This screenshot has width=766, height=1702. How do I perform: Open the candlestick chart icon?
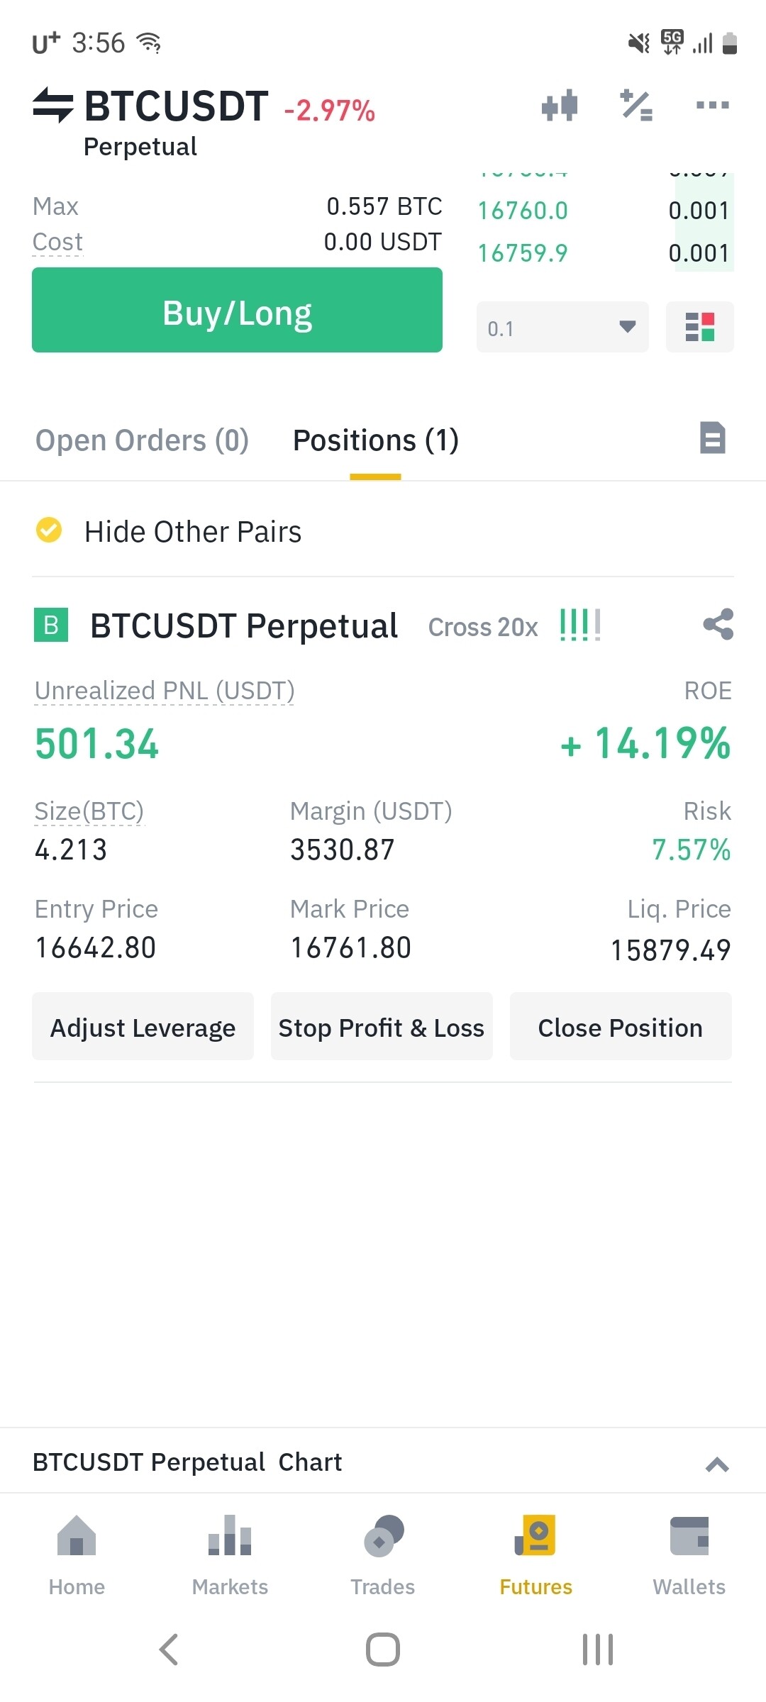pos(560,105)
